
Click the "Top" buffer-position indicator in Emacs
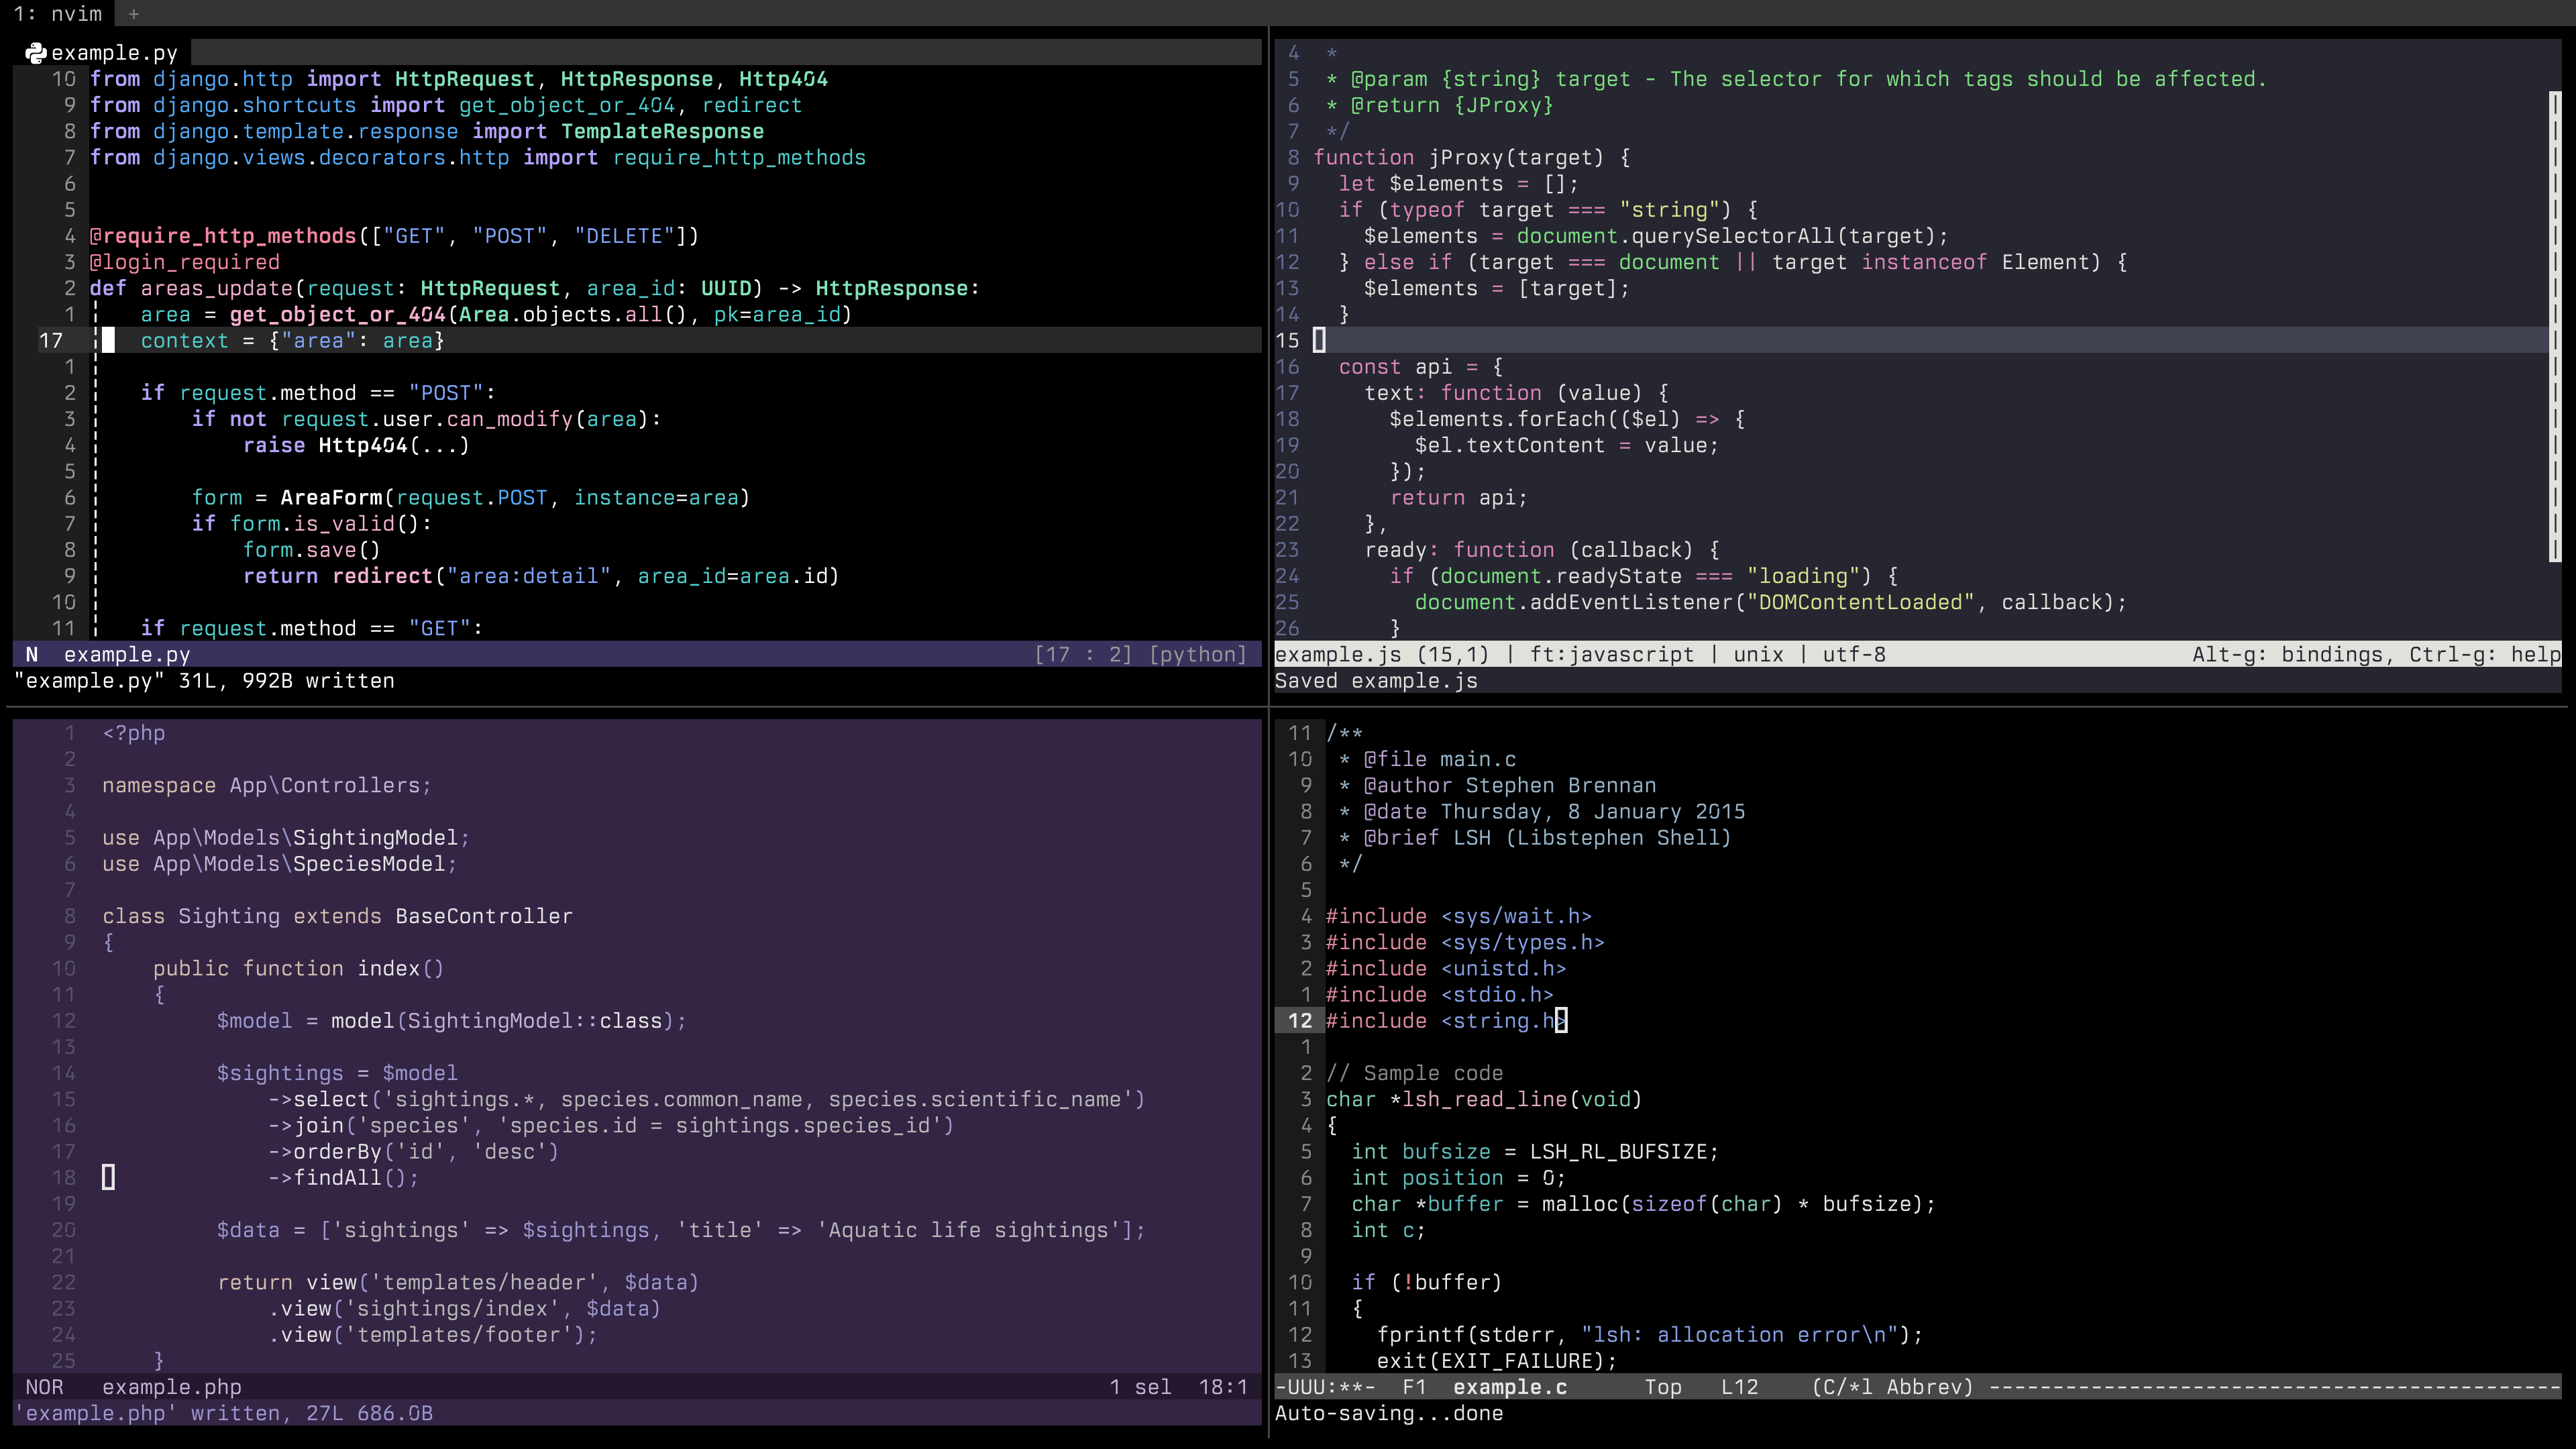[x=1663, y=1387]
